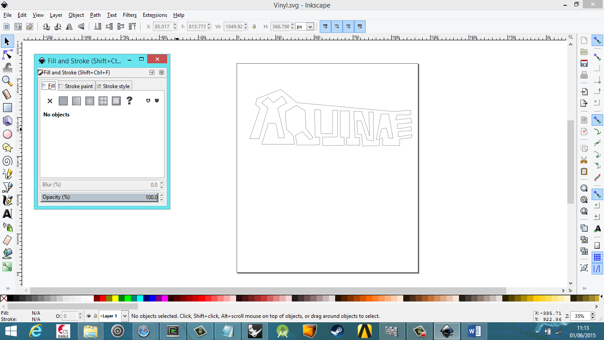Paste from clipboard using the clipboard icon
Viewport: 604px width, 340px height.
click(584, 171)
